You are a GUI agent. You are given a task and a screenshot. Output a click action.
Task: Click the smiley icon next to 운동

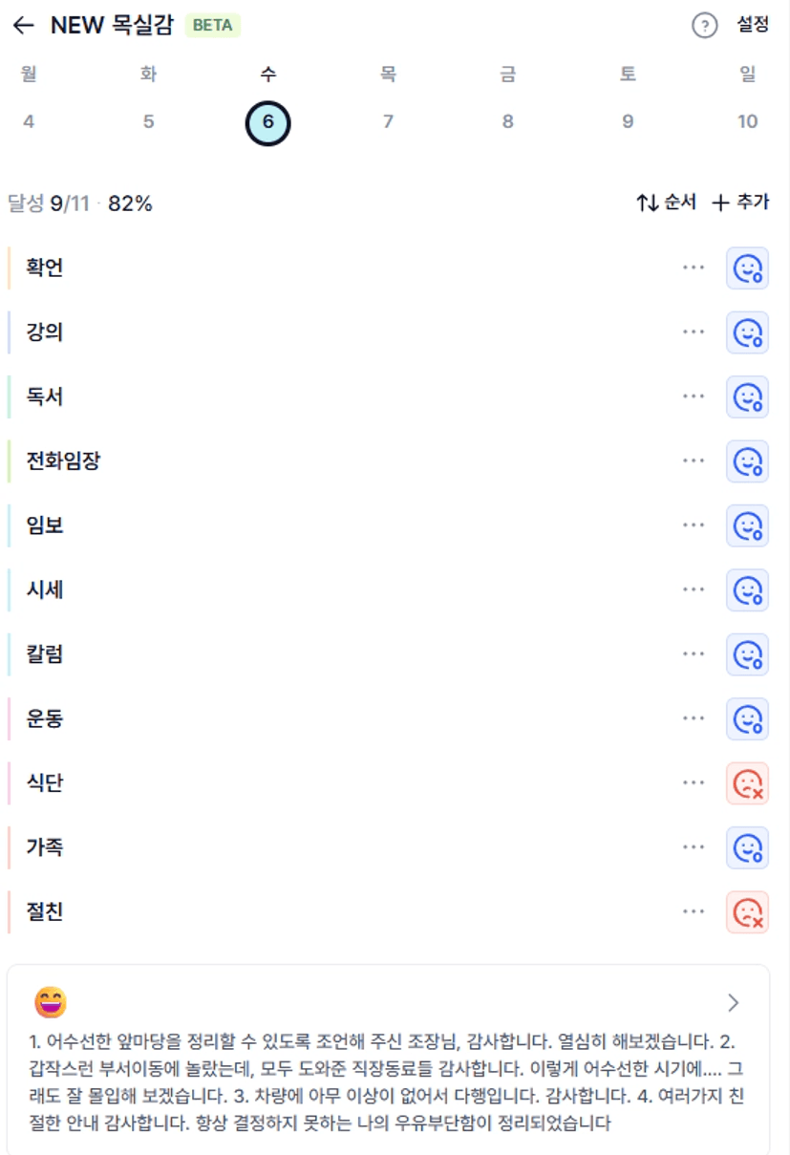(x=747, y=718)
